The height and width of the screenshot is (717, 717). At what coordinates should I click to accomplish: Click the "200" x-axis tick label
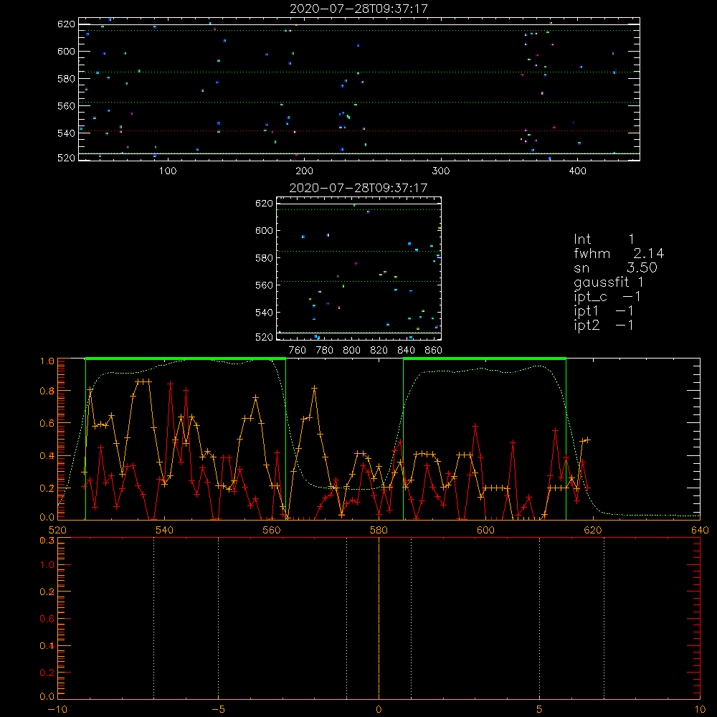point(304,171)
